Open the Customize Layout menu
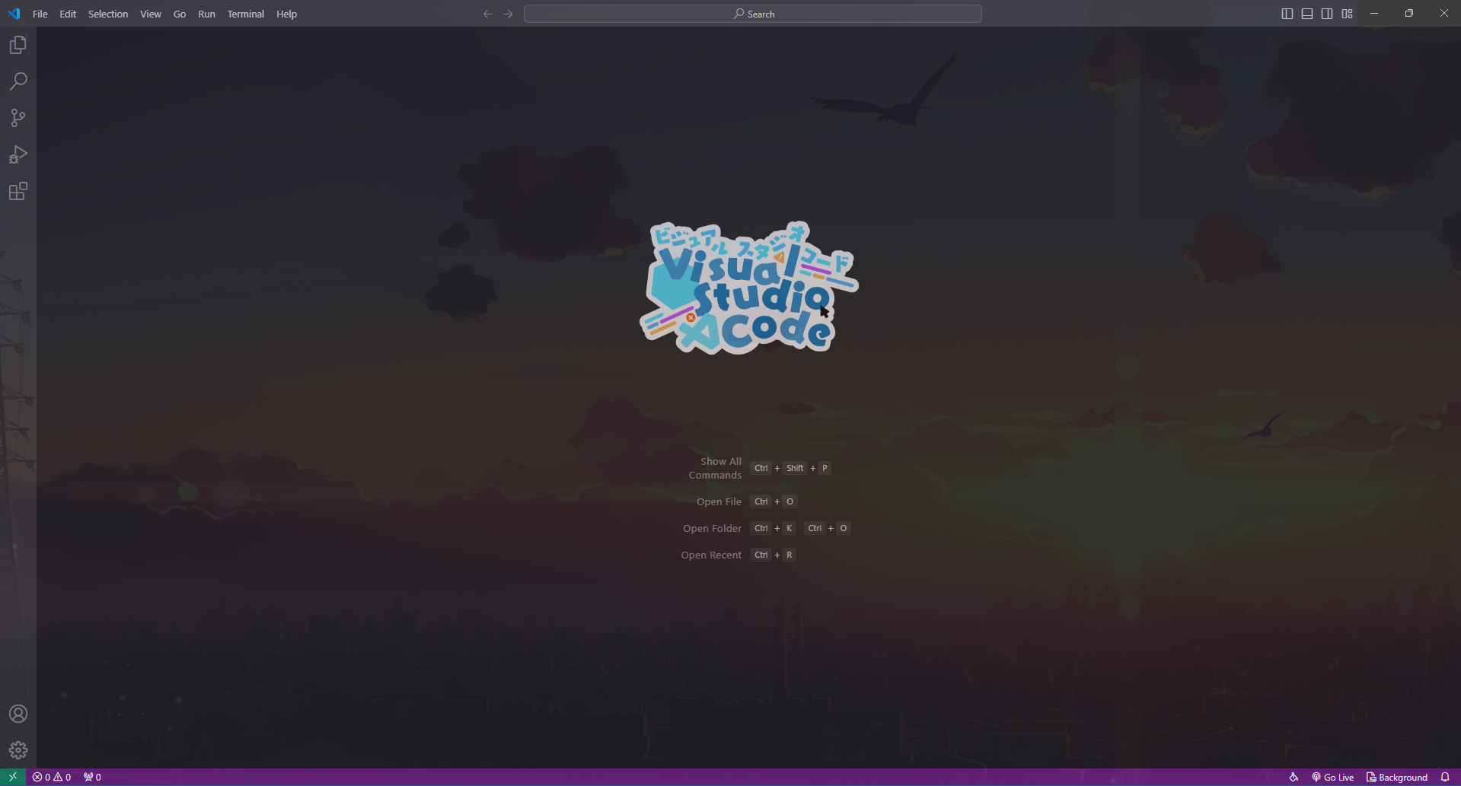This screenshot has width=1461, height=786. 1347,14
